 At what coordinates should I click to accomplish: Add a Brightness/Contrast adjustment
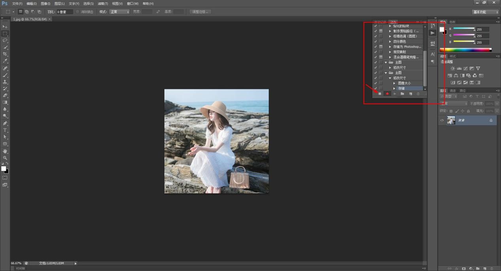click(x=453, y=68)
